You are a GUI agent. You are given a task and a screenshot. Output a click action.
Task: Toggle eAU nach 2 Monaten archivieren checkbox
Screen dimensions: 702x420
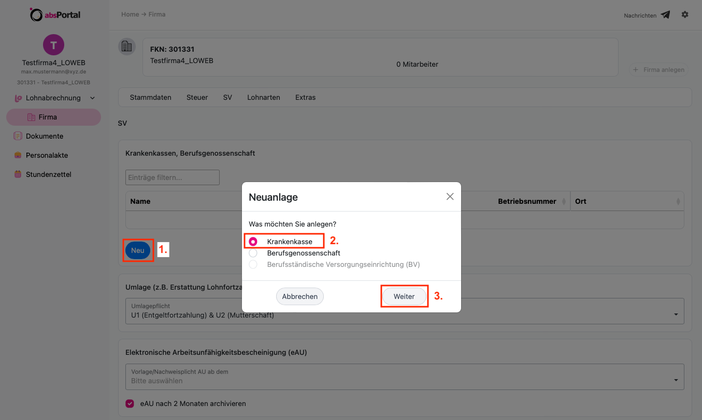[x=130, y=403]
